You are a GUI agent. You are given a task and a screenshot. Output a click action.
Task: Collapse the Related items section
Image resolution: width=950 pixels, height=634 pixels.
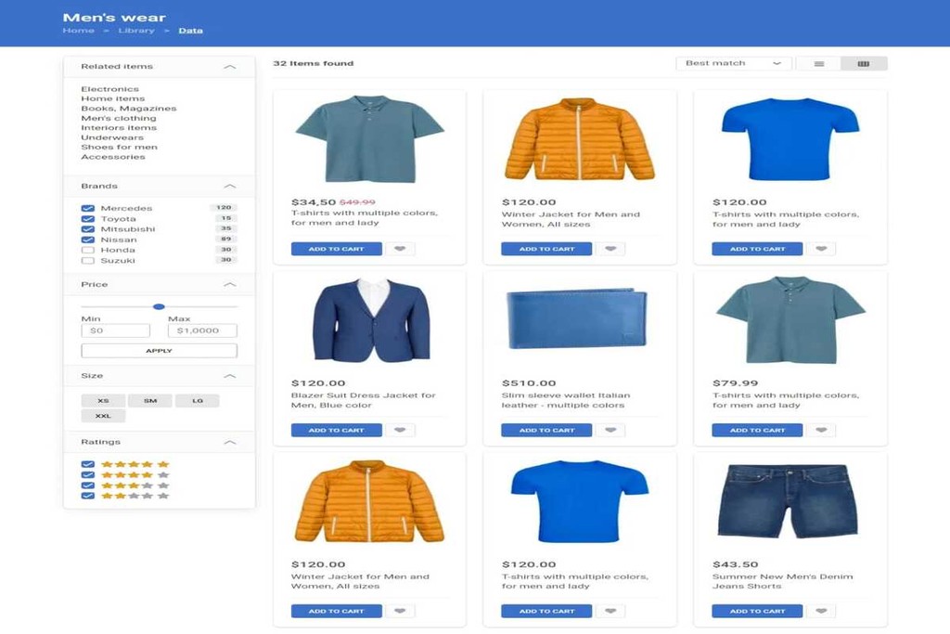pyautogui.click(x=230, y=67)
